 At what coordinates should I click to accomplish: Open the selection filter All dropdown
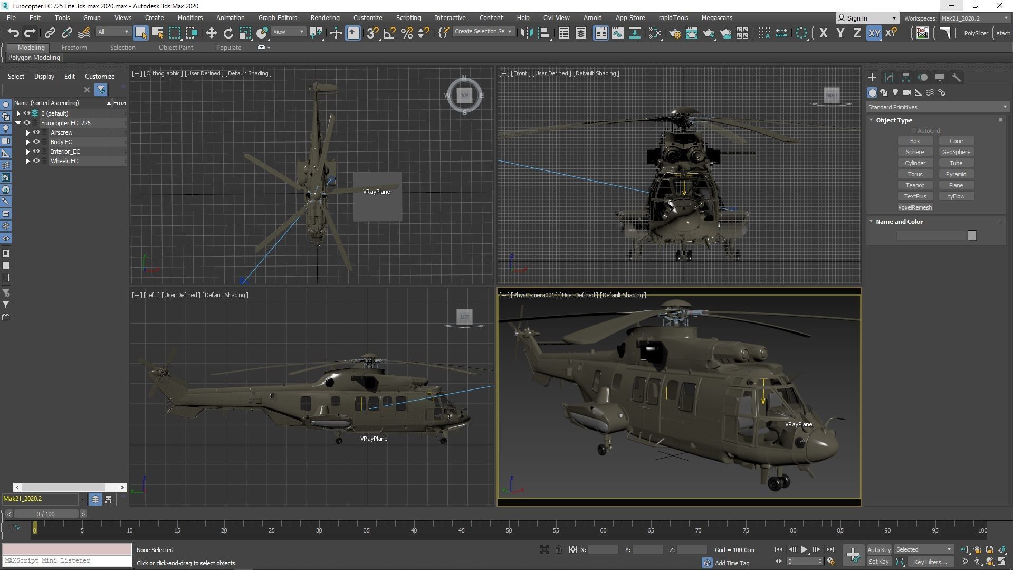click(x=112, y=32)
